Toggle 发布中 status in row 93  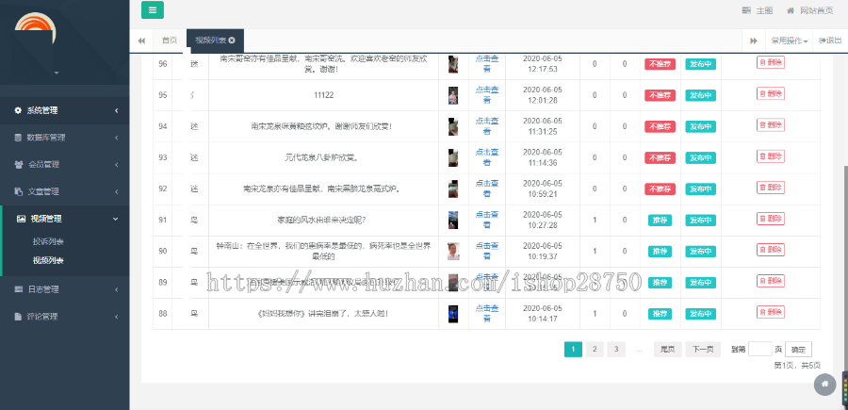pos(701,158)
